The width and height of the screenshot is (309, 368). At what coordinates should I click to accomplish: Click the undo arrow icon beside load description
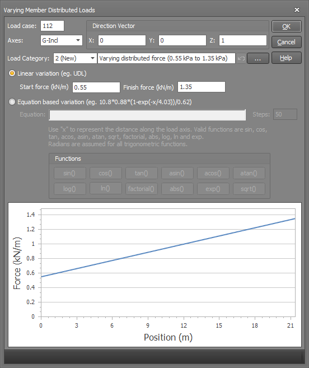pyautogui.click(x=241, y=58)
